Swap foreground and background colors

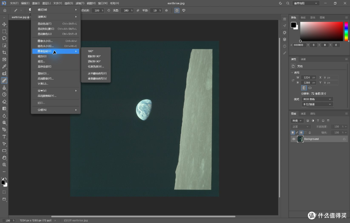6,179
